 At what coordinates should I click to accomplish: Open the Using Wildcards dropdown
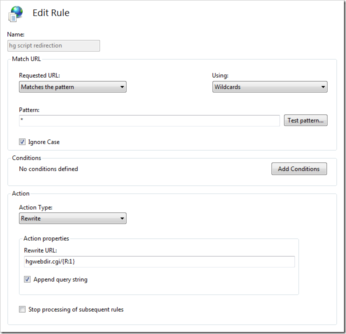[269, 87]
